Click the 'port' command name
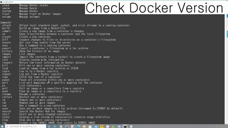Viewport: 228px width, 128px height. [5, 83]
